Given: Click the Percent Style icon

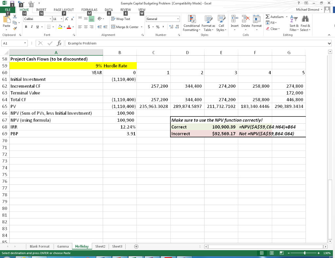Looking at the screenshot, I should (x=157, y=27).
